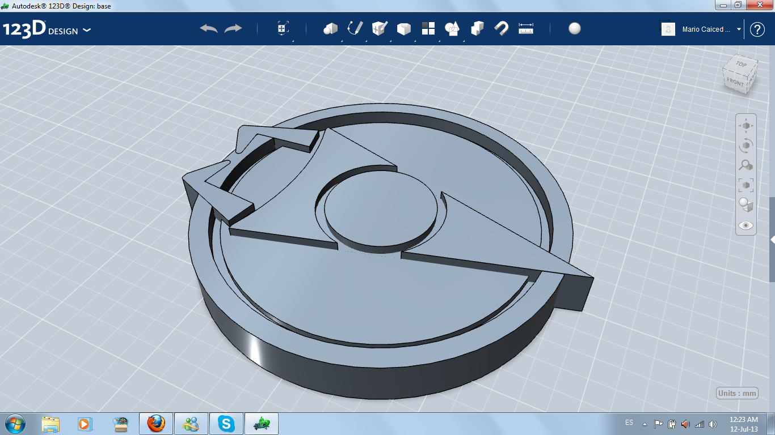Select the Combine tool
The height and width of the screenshot is (435, 775).
click(477, 29)
